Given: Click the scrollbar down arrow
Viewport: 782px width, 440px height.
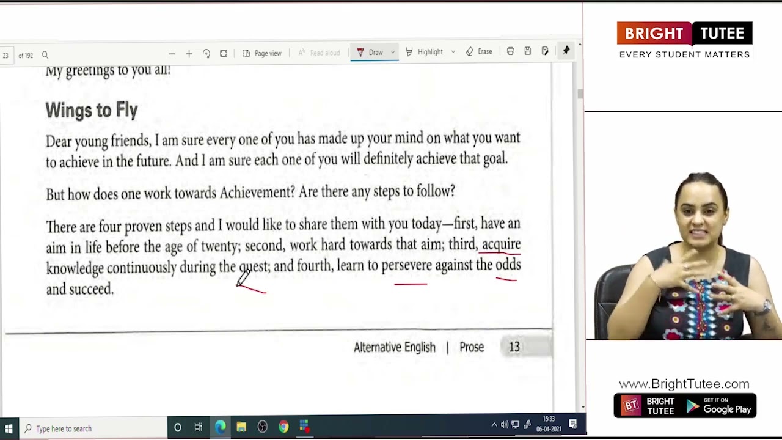Looking at the screenshot, I should 583,407.
